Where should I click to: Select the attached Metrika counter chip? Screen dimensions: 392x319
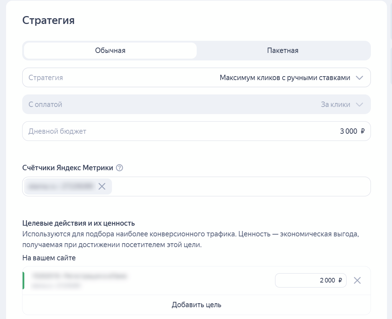(59, 186)
